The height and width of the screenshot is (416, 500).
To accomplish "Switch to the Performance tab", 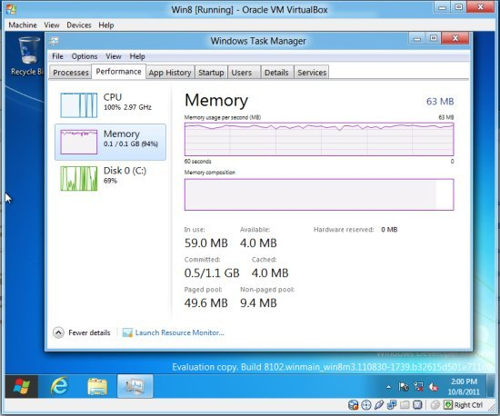I will (x=118, y=72).
